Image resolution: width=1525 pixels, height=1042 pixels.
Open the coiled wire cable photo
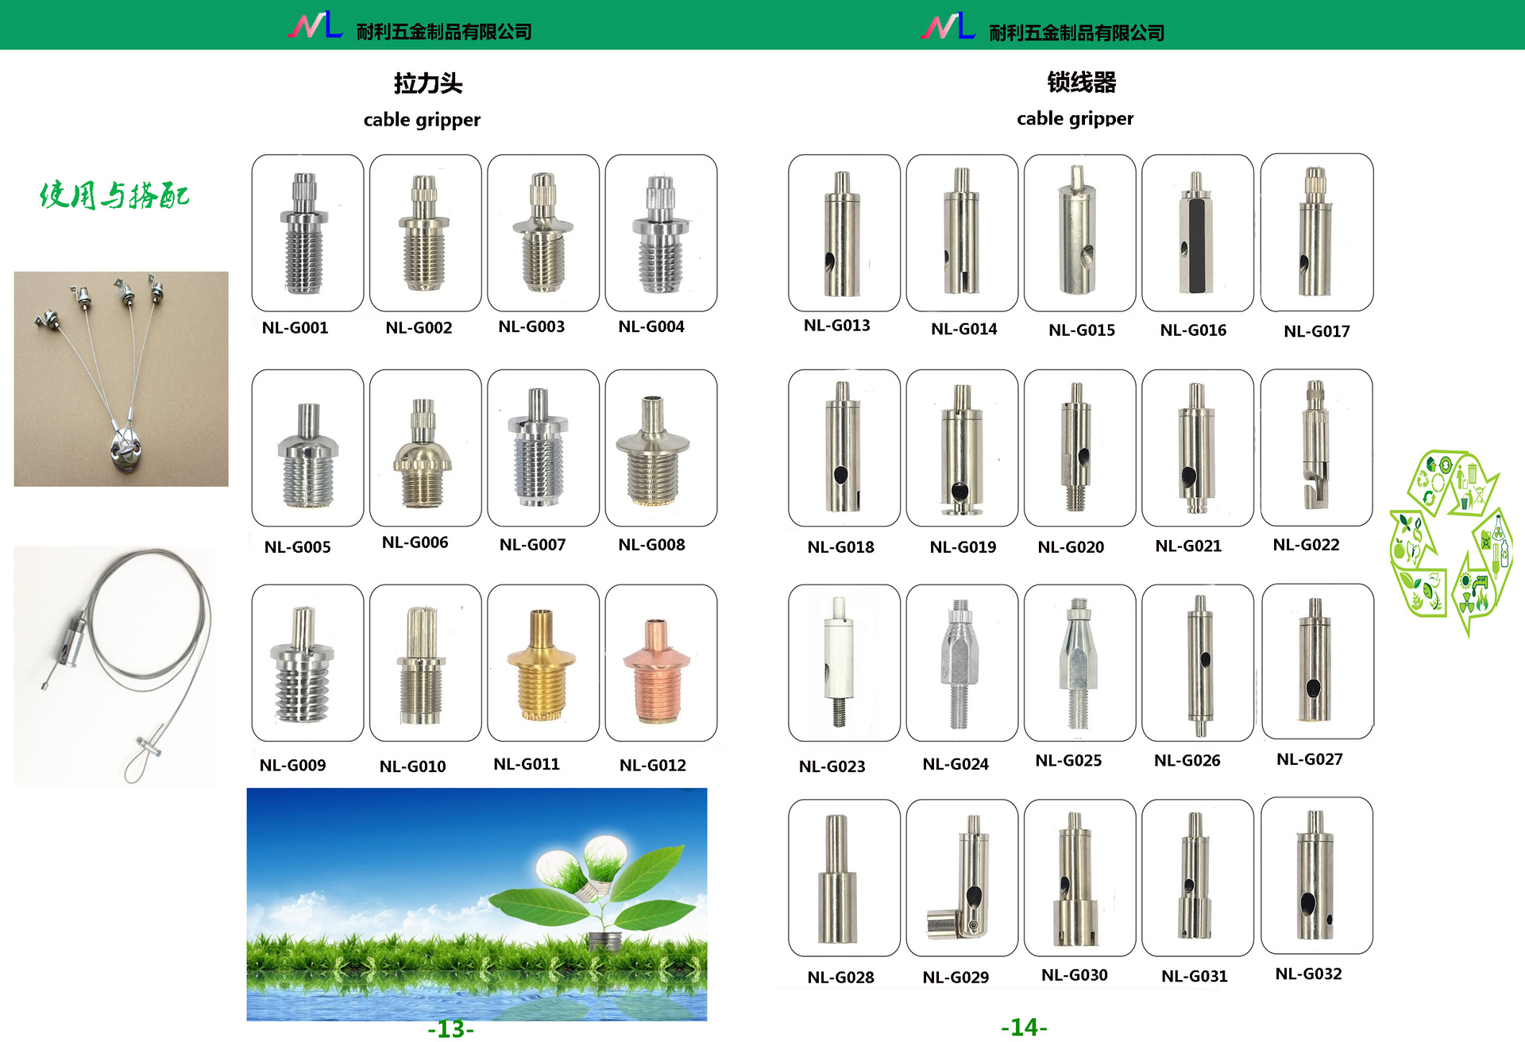pos(114,666)
